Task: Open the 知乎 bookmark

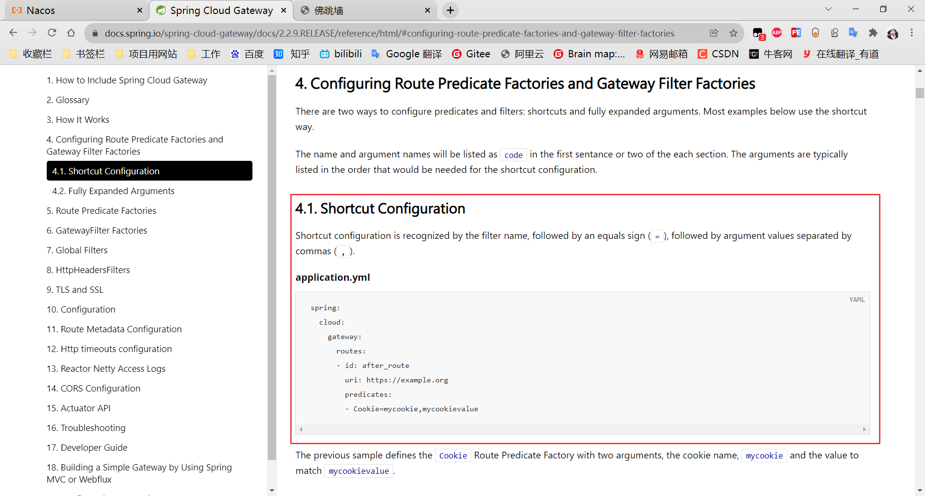Action: pos(292,54)
